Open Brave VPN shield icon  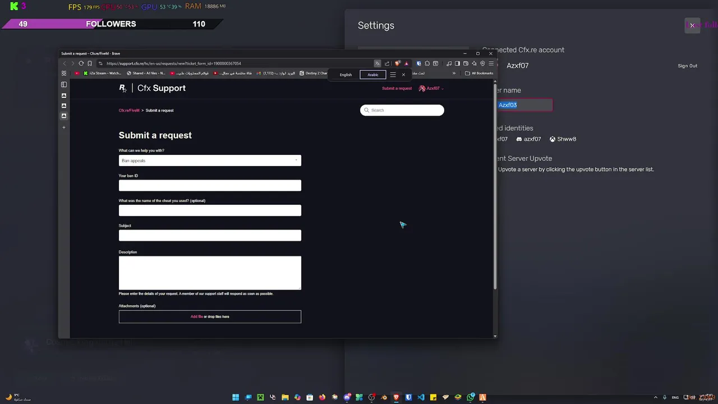point(482,63)
